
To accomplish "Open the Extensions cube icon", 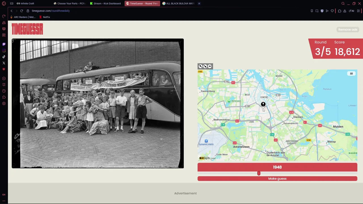I will coord(339,11).
